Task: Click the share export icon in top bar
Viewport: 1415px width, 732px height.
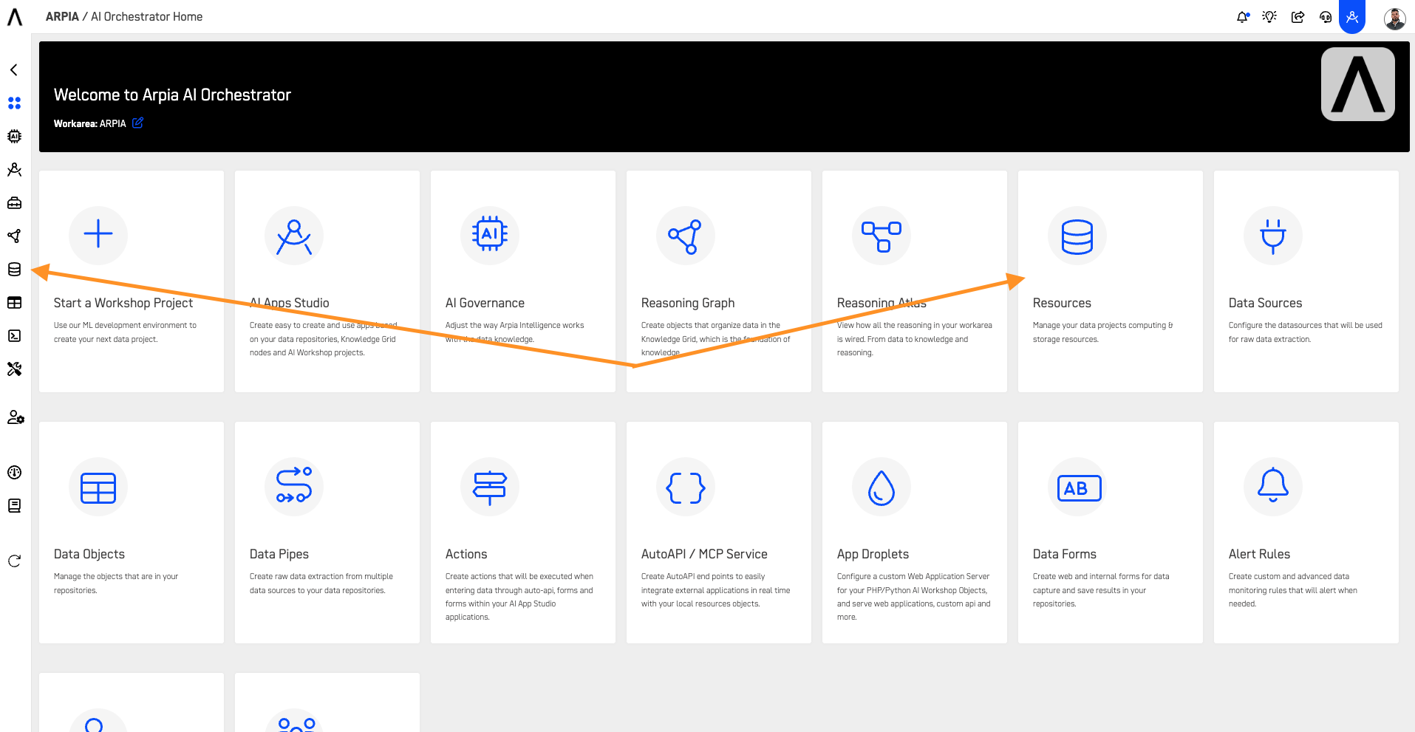Action: pyautogui.click(x=1298, y=17)
